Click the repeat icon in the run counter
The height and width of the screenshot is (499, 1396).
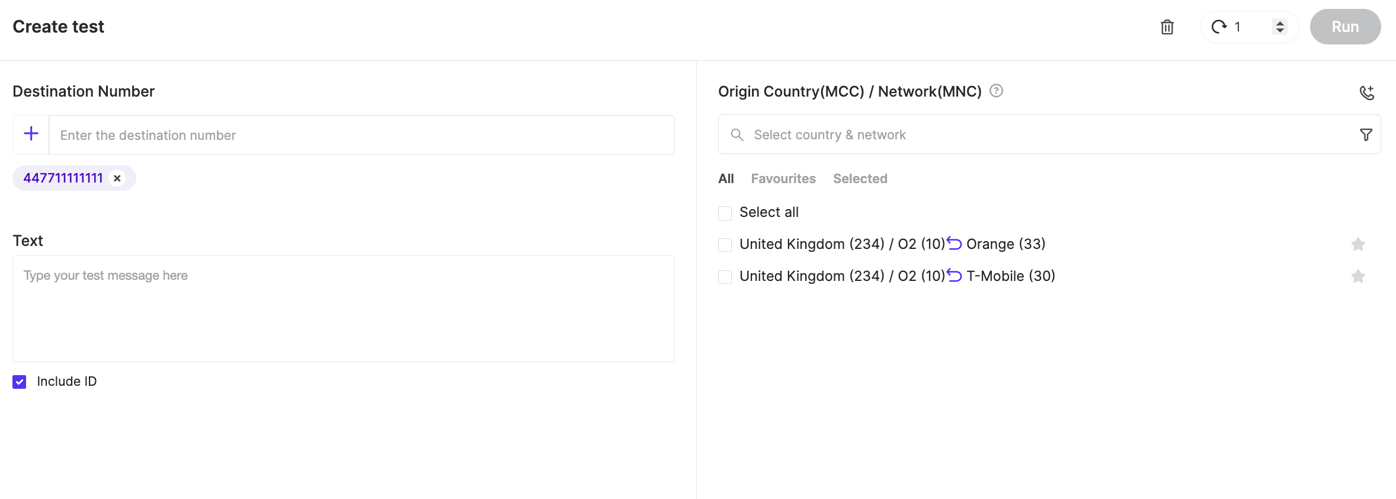click(1219, 27)
